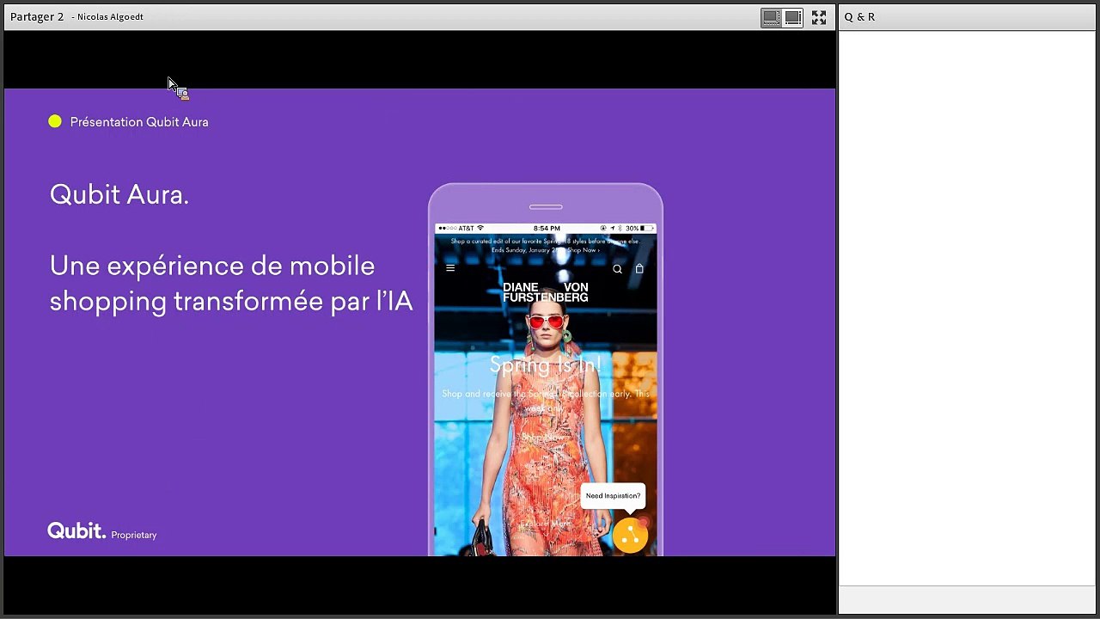Click the "Q & R" panel header
Screen dimensions: 1100x619
click(x=859, y=16)
